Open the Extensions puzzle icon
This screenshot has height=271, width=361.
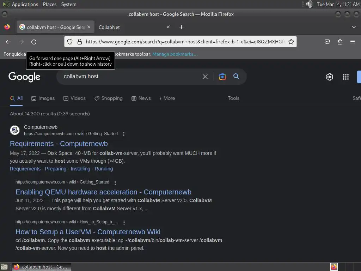[x=340, y=42]
